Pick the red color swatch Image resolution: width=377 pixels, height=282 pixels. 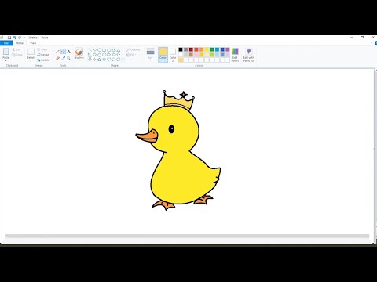(196, 49)
